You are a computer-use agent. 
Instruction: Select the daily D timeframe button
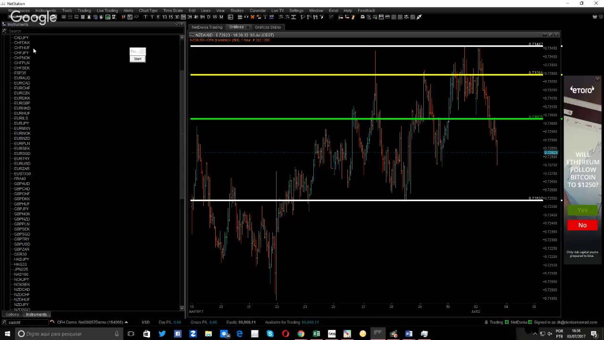pyautogui.click(x=209, y=17)
